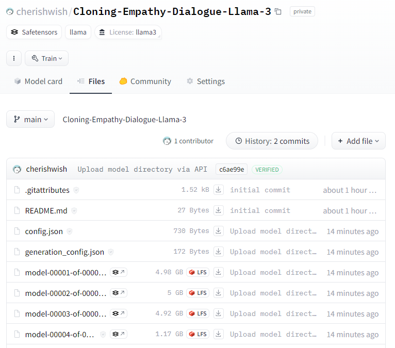Download the model-00002 file
This screenshot has width=395, height=348.
click(x=219, y=293)
